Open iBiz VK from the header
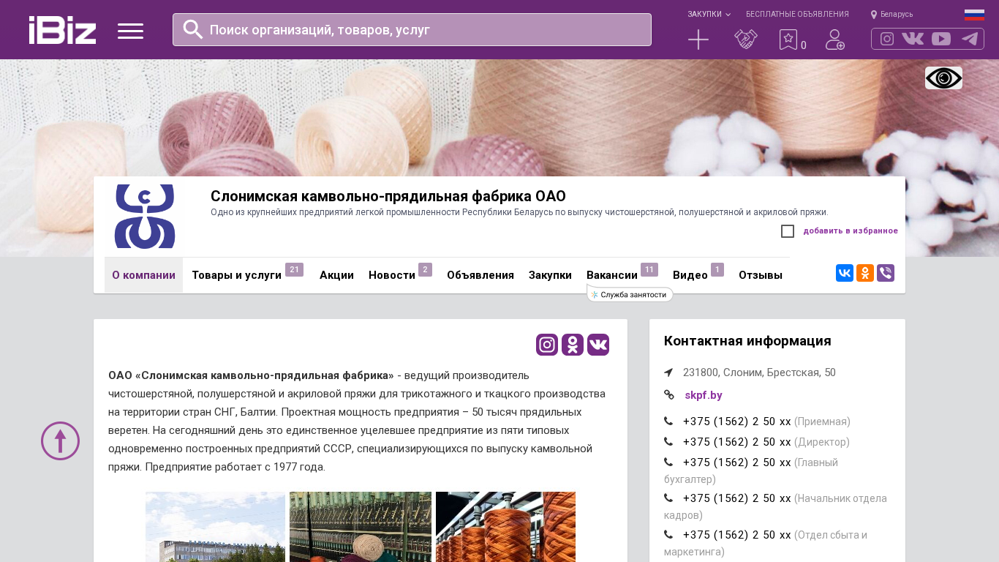The width and height of the screenshot is (999, 562). [913, 39]
